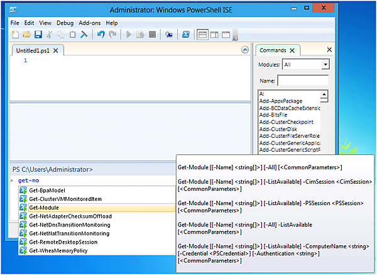Collapse the script pane with the chevron
The width and height of the screenshot is (377, 275).
(245, 50)
